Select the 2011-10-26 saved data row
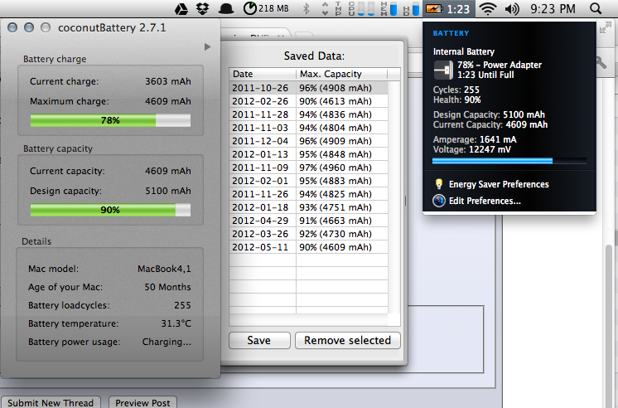 click(x=309, y=88)
